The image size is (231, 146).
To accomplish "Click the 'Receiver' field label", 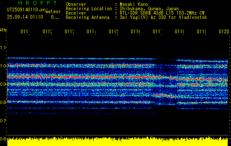I will click(76, 13).
